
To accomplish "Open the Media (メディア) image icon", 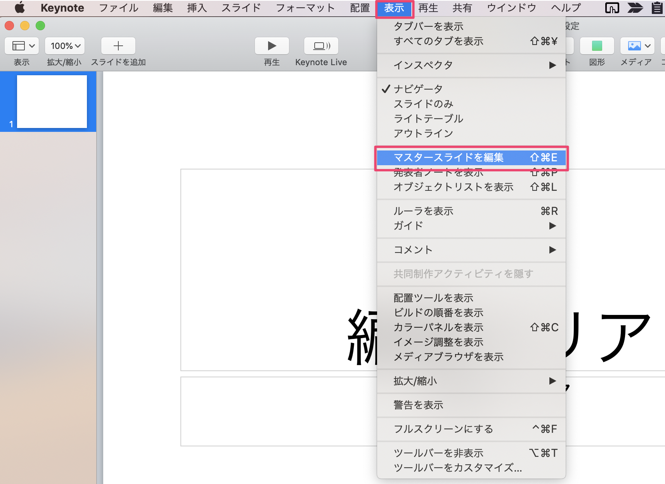I will point(637,46).
